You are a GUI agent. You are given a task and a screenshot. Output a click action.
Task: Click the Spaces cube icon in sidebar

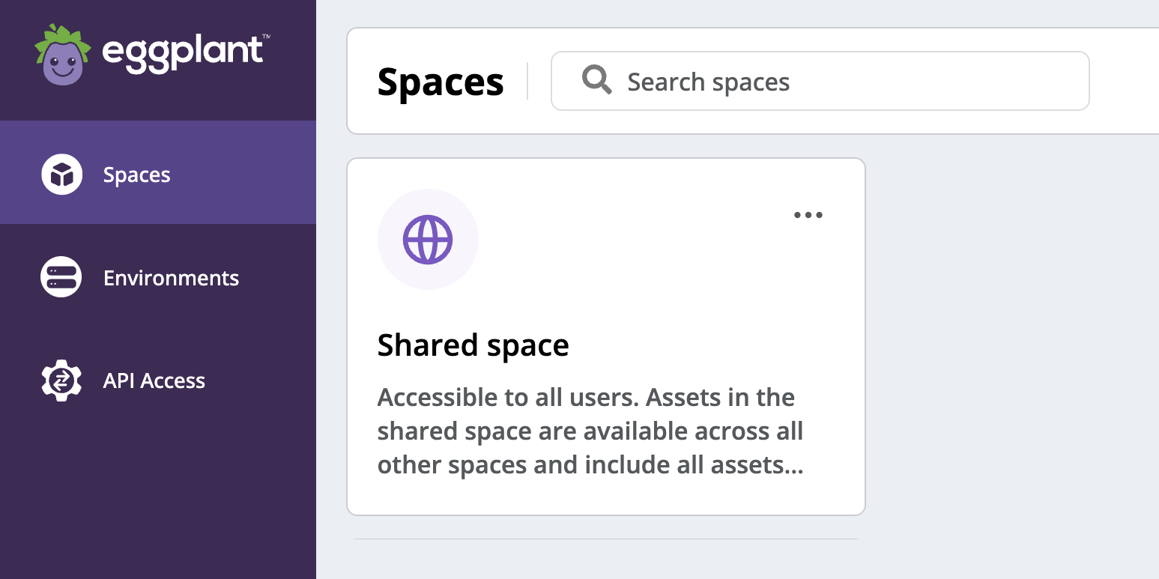(x=61, y=175)
